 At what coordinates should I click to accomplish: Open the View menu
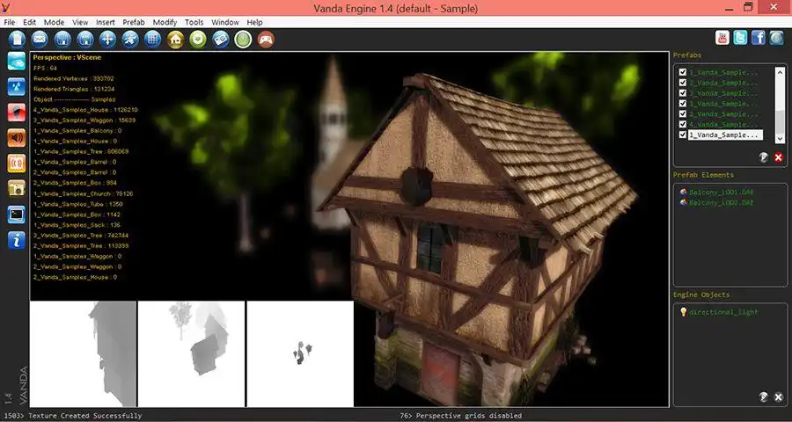(x=80, y=22)
